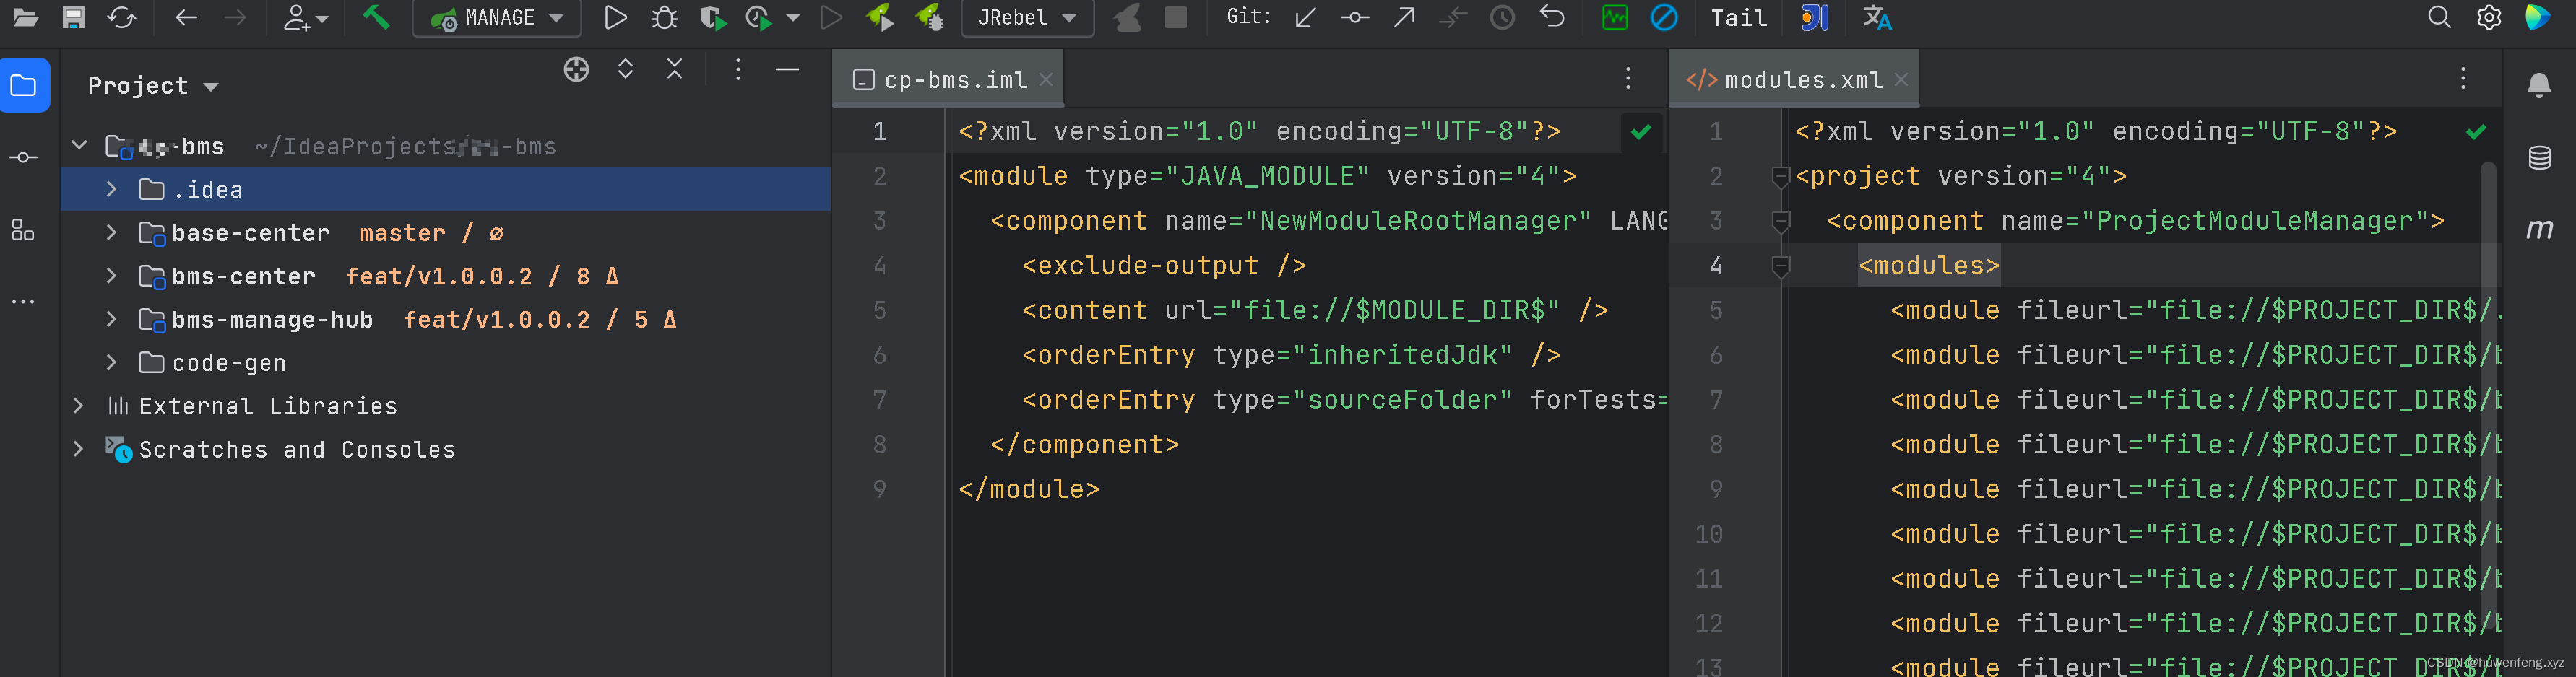Expand the code-gen folder
2576x677 pixels.
tap(111, 362)
